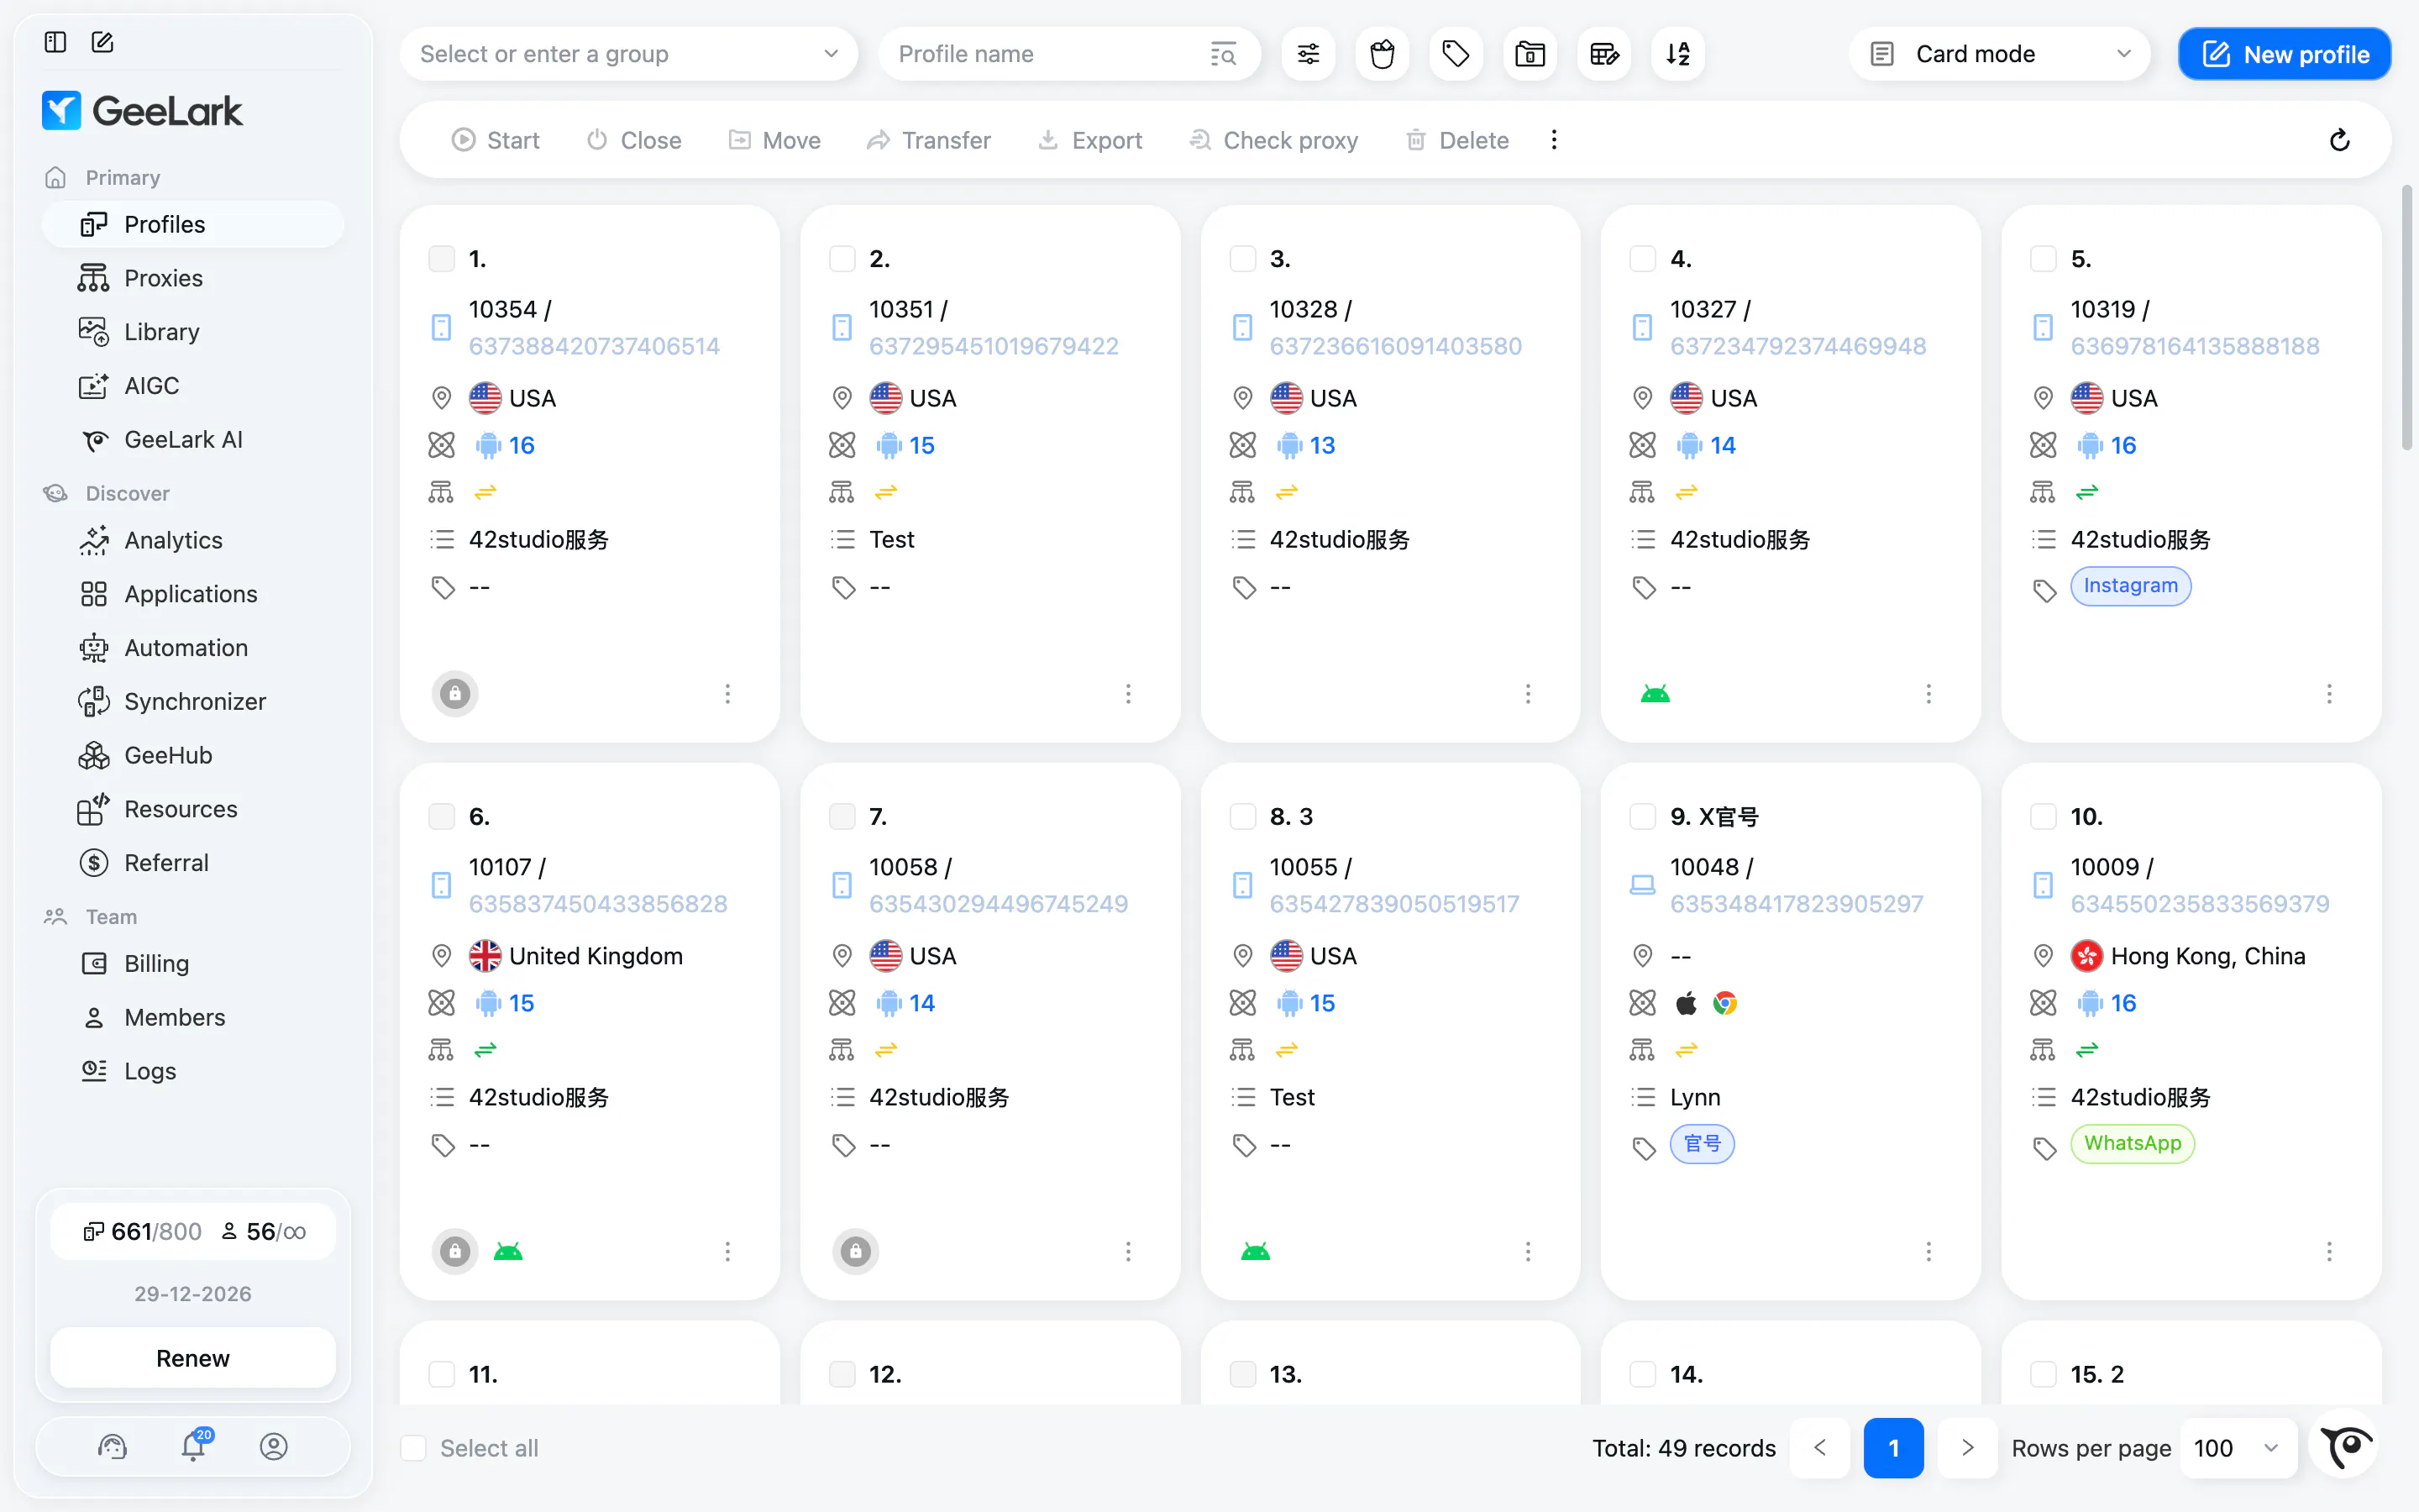Click the green Android icon on card 8

pyautogui.click(x=1256, y=1252)
